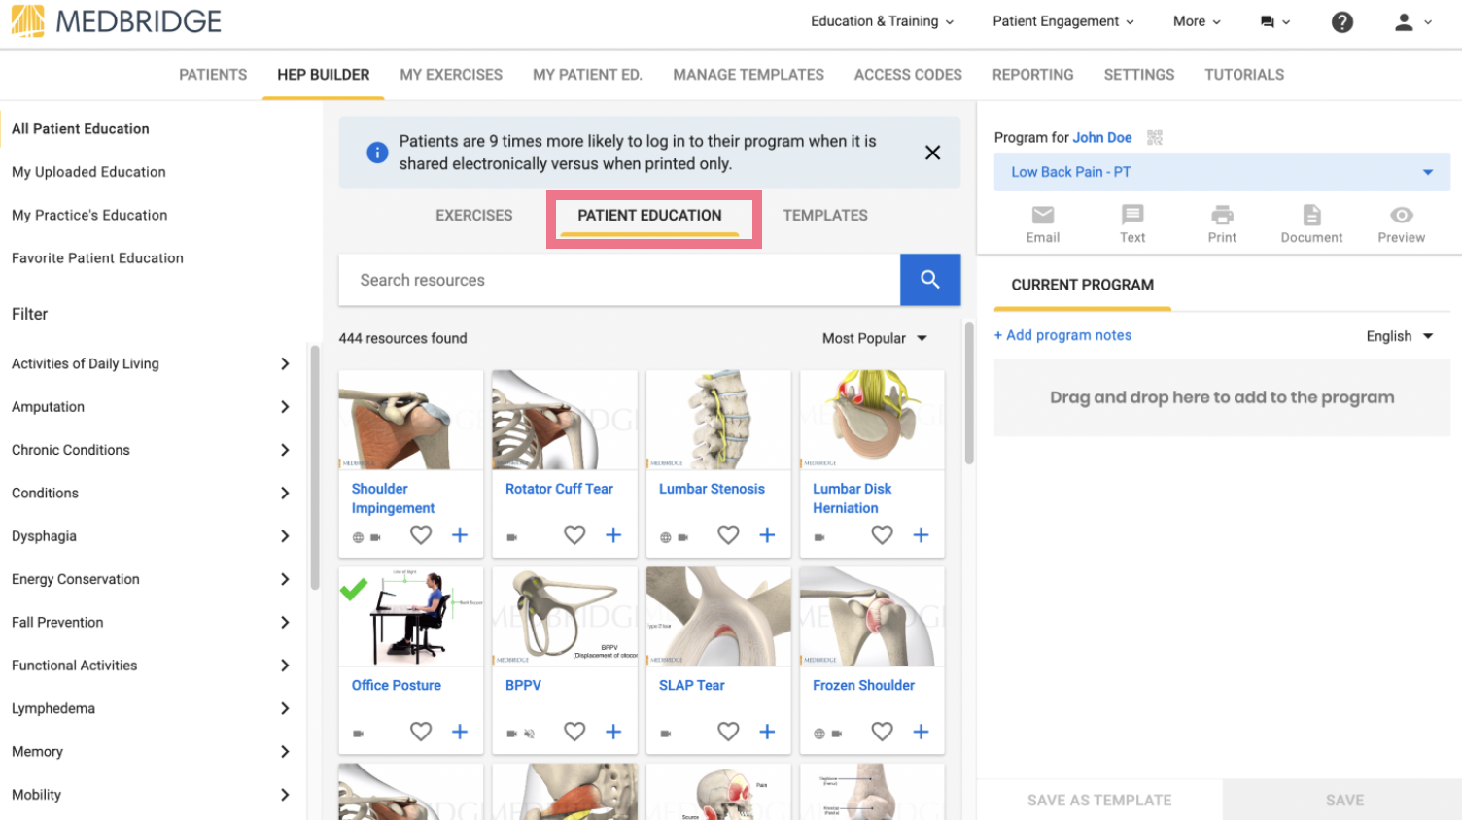The width and height of the screenshot is (1462, 820).
Task: Favorite Office Posture with heart
Action: tap(421, 732)
